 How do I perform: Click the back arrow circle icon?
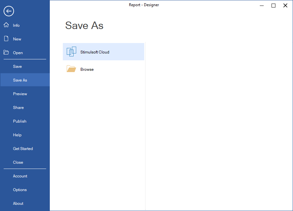pyautogui.click(x=8, y=11)
